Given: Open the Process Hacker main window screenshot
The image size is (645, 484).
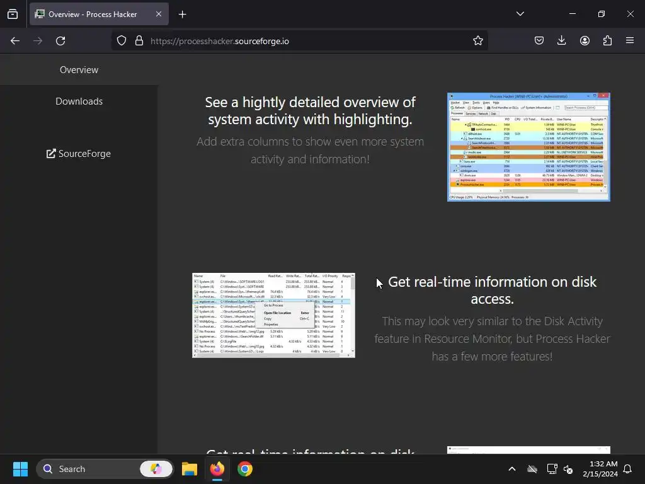Looking at the screenshot, I should tap(528, 147).
